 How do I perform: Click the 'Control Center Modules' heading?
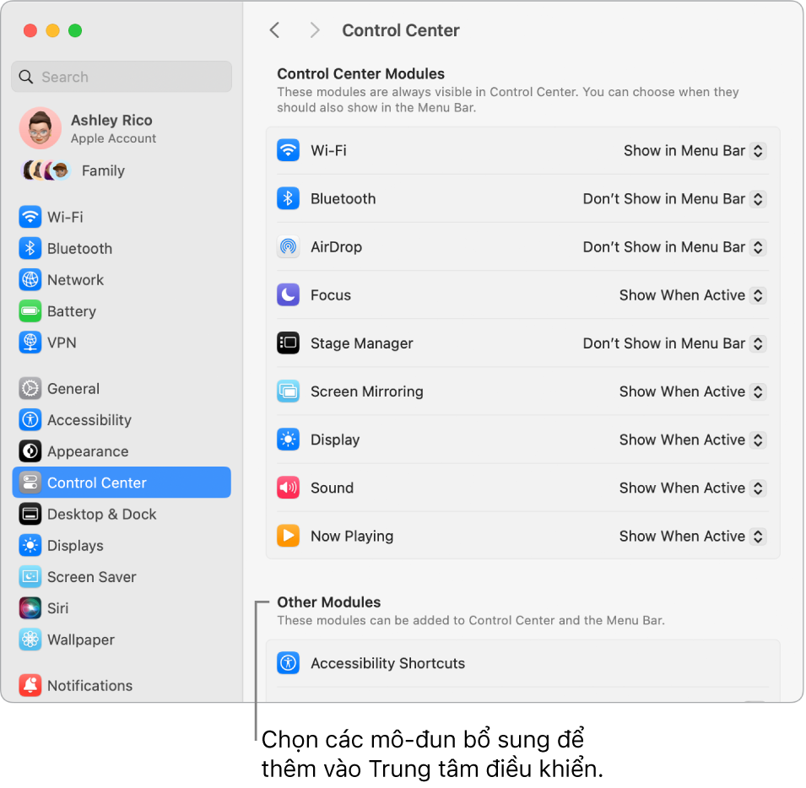360,74
